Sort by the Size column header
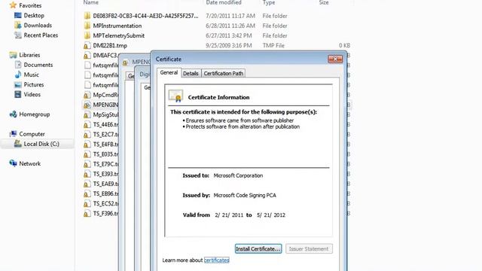The width and height of the screenshot is (482, 271). point(324,3)
